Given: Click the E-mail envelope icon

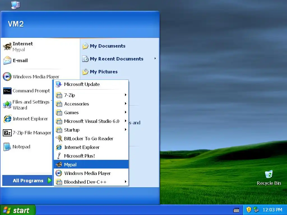Looking at the screenshot, I should [7, 60].
